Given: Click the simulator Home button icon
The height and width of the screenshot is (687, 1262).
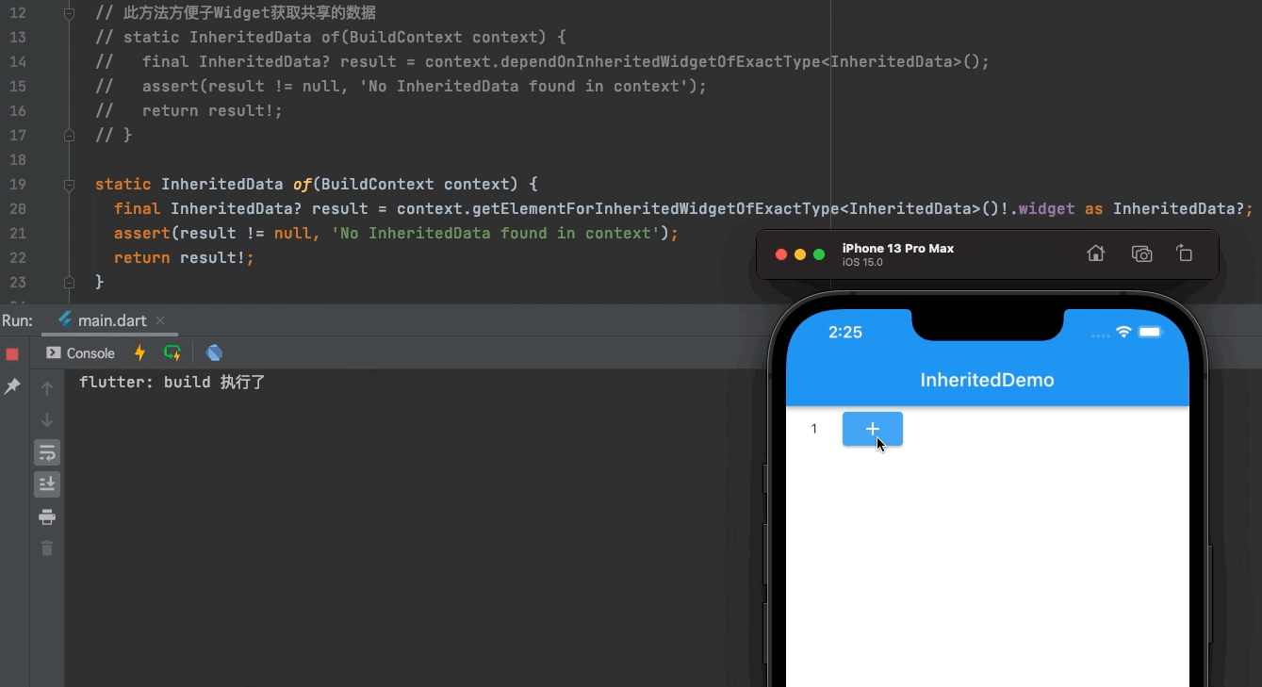Looking at the screenshot, I should [x=1095, y=254].
